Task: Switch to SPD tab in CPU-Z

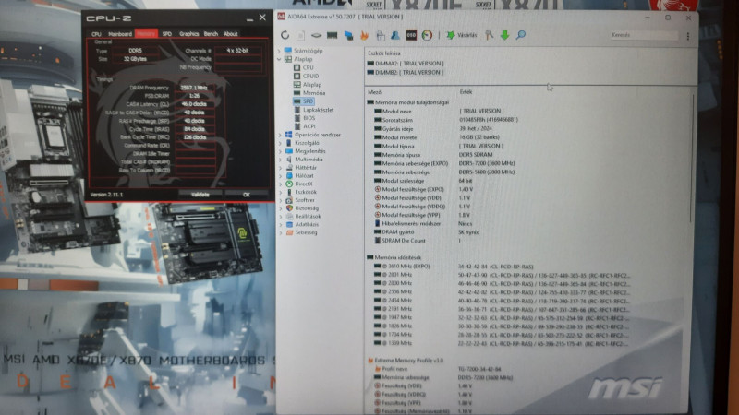Action: pyautogui.click(x=167, y=34)
